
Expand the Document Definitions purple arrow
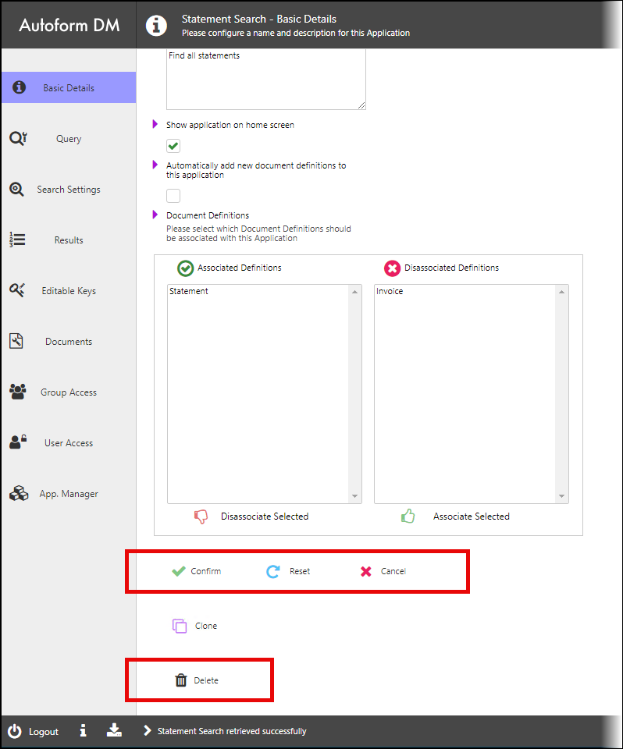tap(155, 215)
